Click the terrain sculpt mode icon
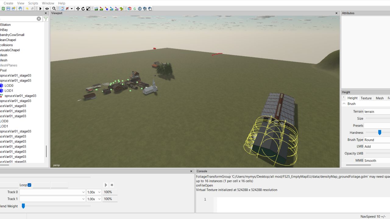390x219 pixels. [96, 9]
